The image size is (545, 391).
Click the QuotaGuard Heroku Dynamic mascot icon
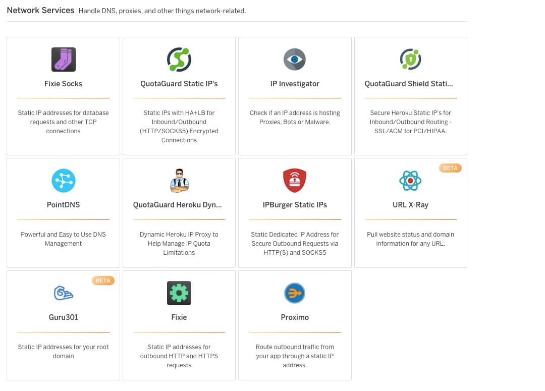[x=179, y=181]
